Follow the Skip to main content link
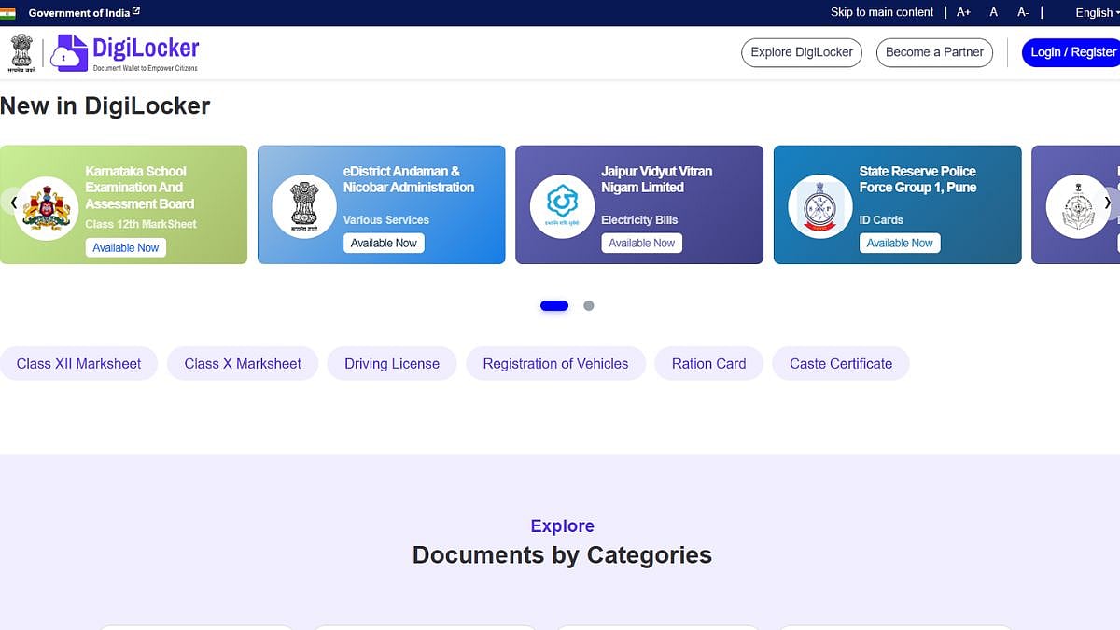 (882, 13)
